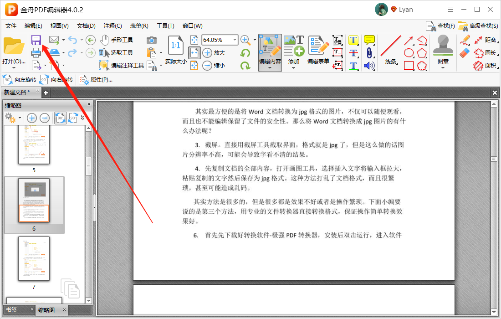
Task: Choose the Edit Comment tool (编辑注释工具)
Action: 122,65
